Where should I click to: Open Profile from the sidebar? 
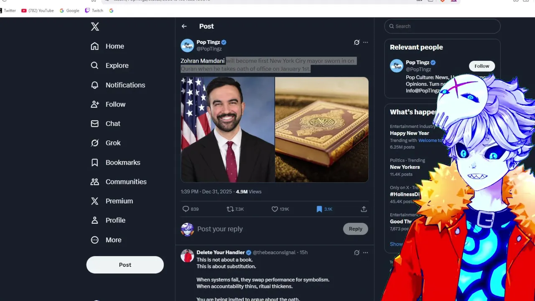click(x=108, y=220)
